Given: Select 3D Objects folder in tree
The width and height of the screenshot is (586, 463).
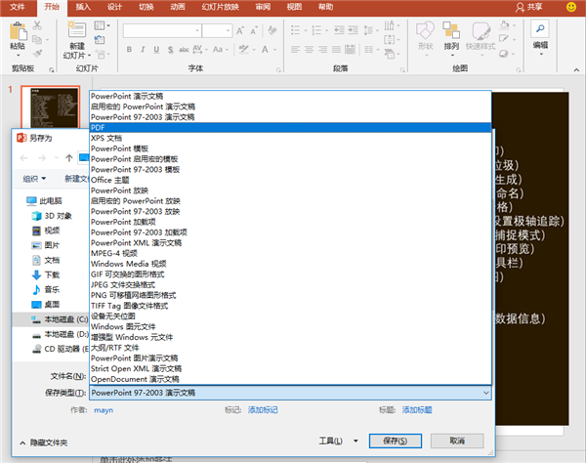Looking at the screenshot, I should [x=52, y=216].
